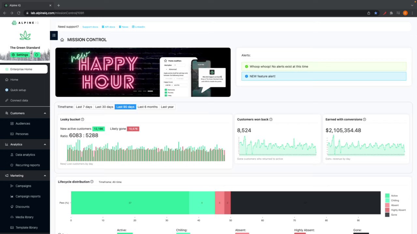417x234 pixels.
Task: Open the Support docs link
Action: point(90,27)
